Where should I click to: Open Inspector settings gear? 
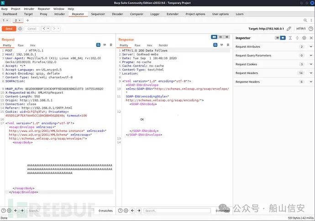pos(304,38)
